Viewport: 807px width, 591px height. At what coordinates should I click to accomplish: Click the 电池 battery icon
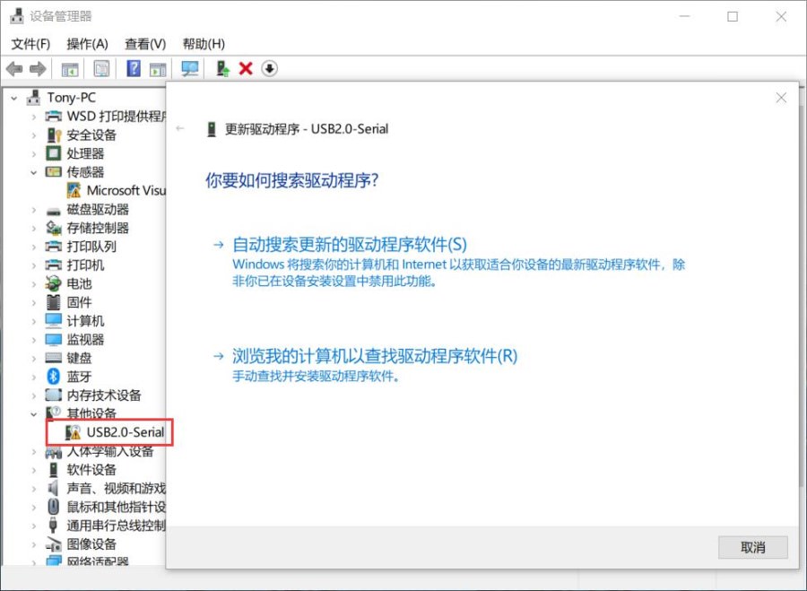54,283
